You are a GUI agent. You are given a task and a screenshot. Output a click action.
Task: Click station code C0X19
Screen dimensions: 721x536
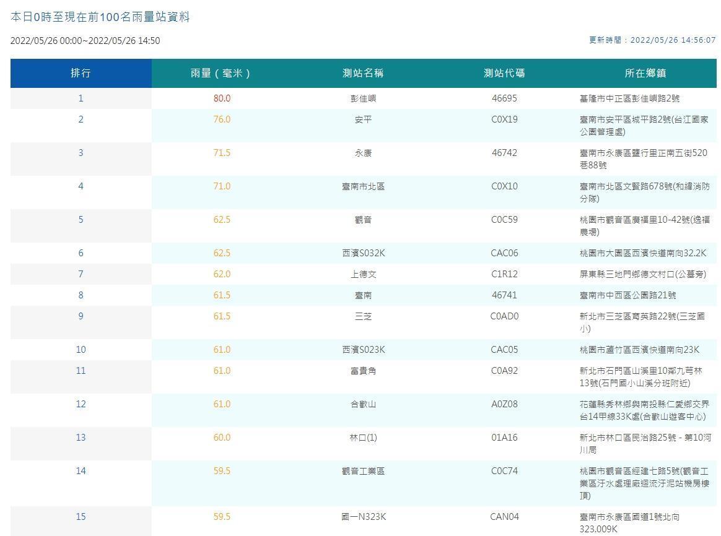click(x=504, y=119)
